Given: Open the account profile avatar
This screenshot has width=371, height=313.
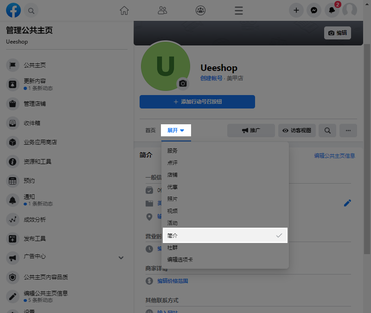Looking at the screenshot, I should tap(350, 10).
